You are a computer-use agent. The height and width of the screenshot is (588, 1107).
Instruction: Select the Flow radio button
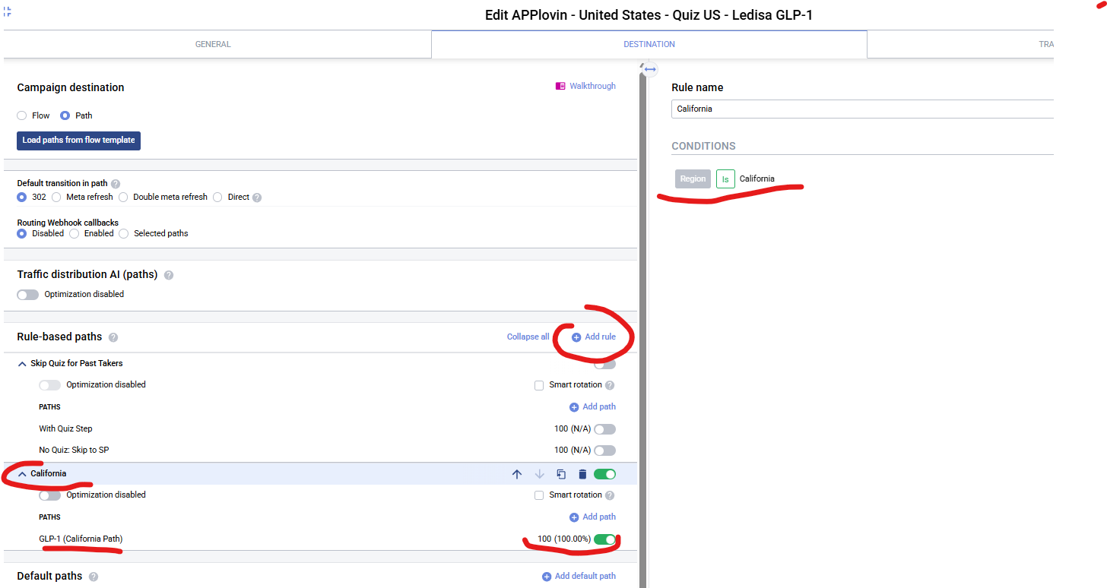[22, 115]
